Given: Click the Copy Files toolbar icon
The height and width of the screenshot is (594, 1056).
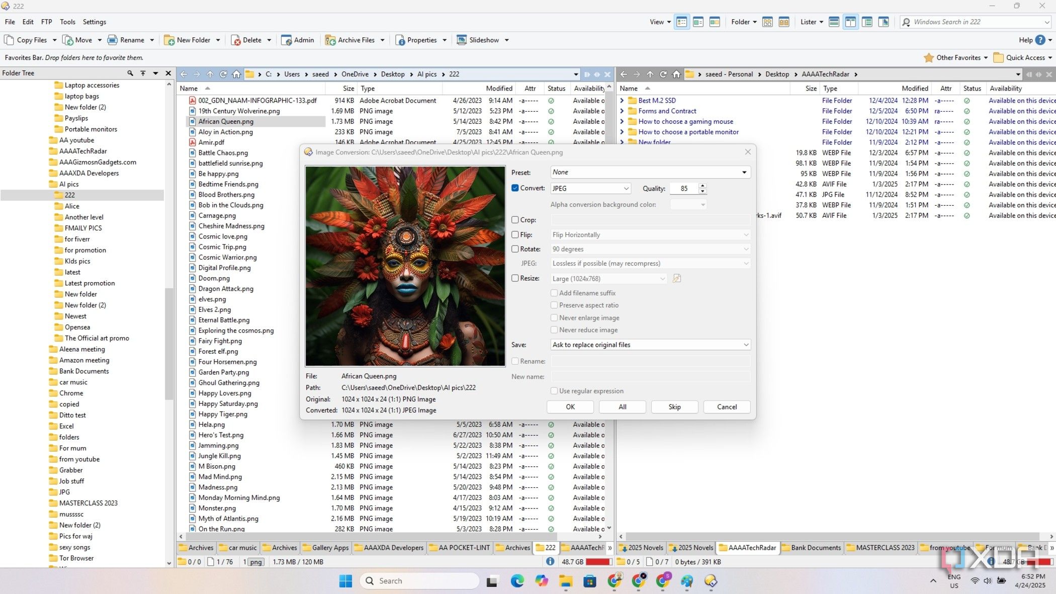Looking at the screenshot, I should tap(9, 40).
